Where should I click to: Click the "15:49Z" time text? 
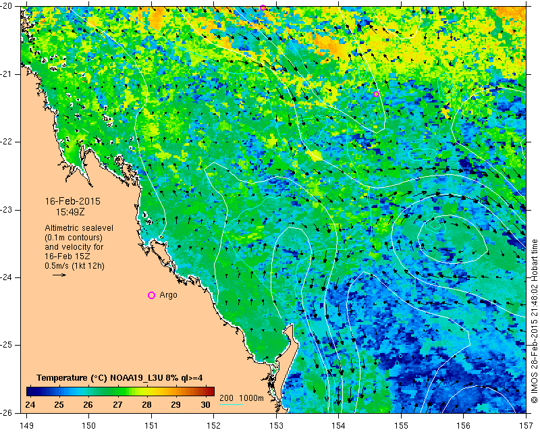click(70, 212)
